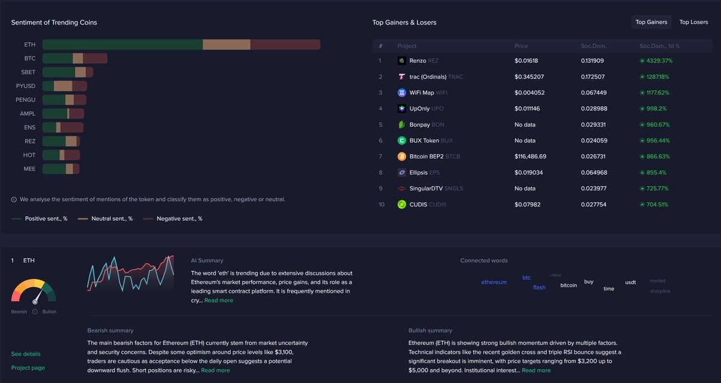This screenshot has height=383, width=721.
Task: Click the info icon under the ETH gauge
Action: click(x=35, y=312)
